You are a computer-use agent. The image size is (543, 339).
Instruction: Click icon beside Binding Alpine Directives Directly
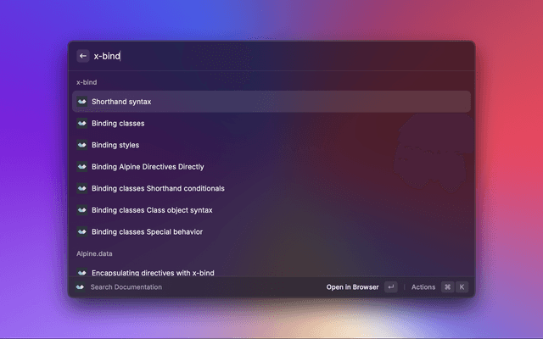coord(81,167)
